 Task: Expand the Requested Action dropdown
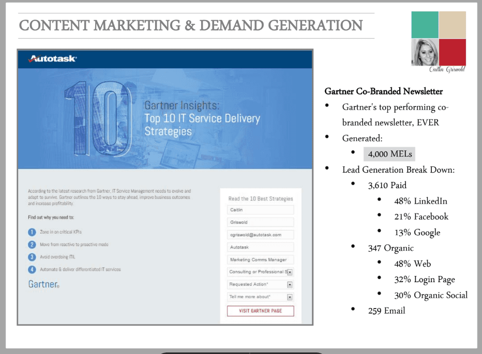(x=290, y=284)
